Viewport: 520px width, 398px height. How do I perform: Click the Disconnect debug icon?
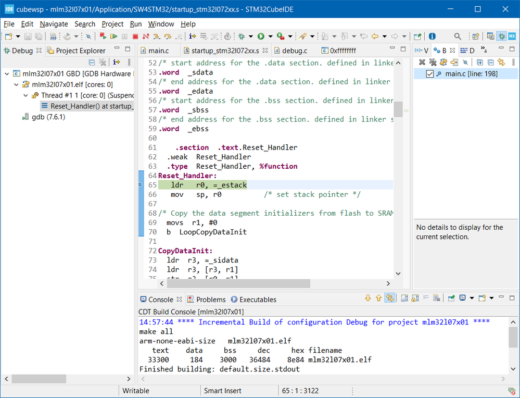click(146, 36)
